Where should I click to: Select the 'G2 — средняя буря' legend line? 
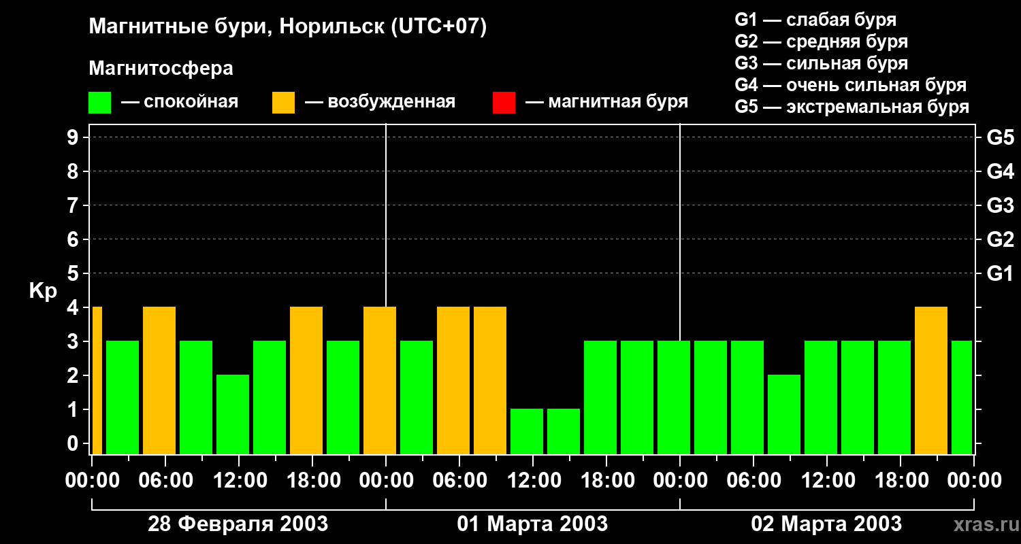click(x=821, y=41)
